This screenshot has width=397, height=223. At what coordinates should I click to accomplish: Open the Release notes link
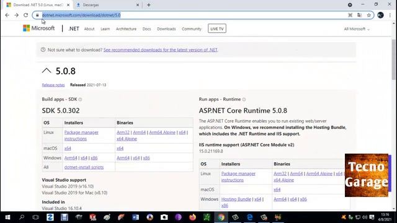click(x=53, y=85)
